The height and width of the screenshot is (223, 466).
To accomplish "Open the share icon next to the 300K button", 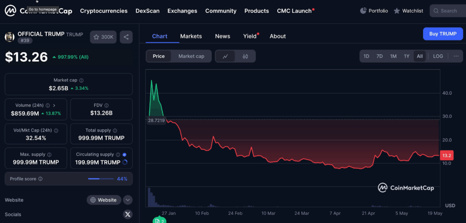I will [126, 37].
